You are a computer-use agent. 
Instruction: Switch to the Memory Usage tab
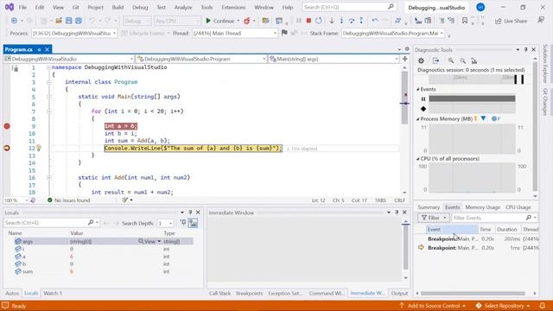coord(482,207)
